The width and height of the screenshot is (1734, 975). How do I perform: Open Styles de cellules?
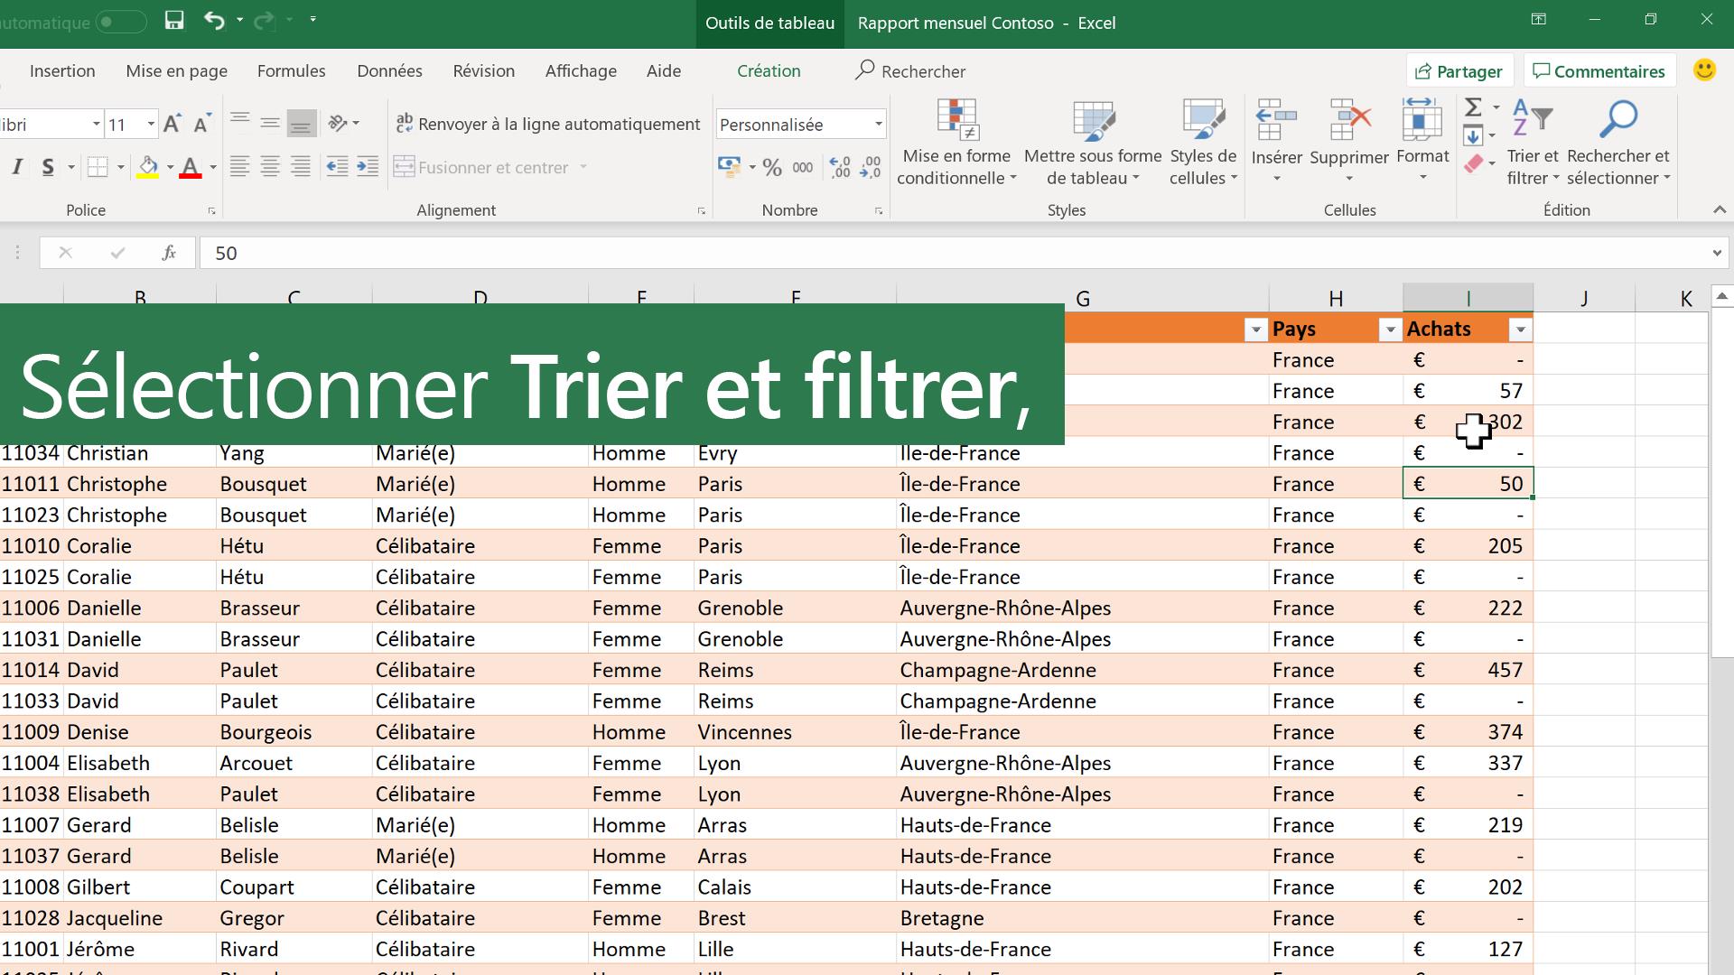(1202, 144)
